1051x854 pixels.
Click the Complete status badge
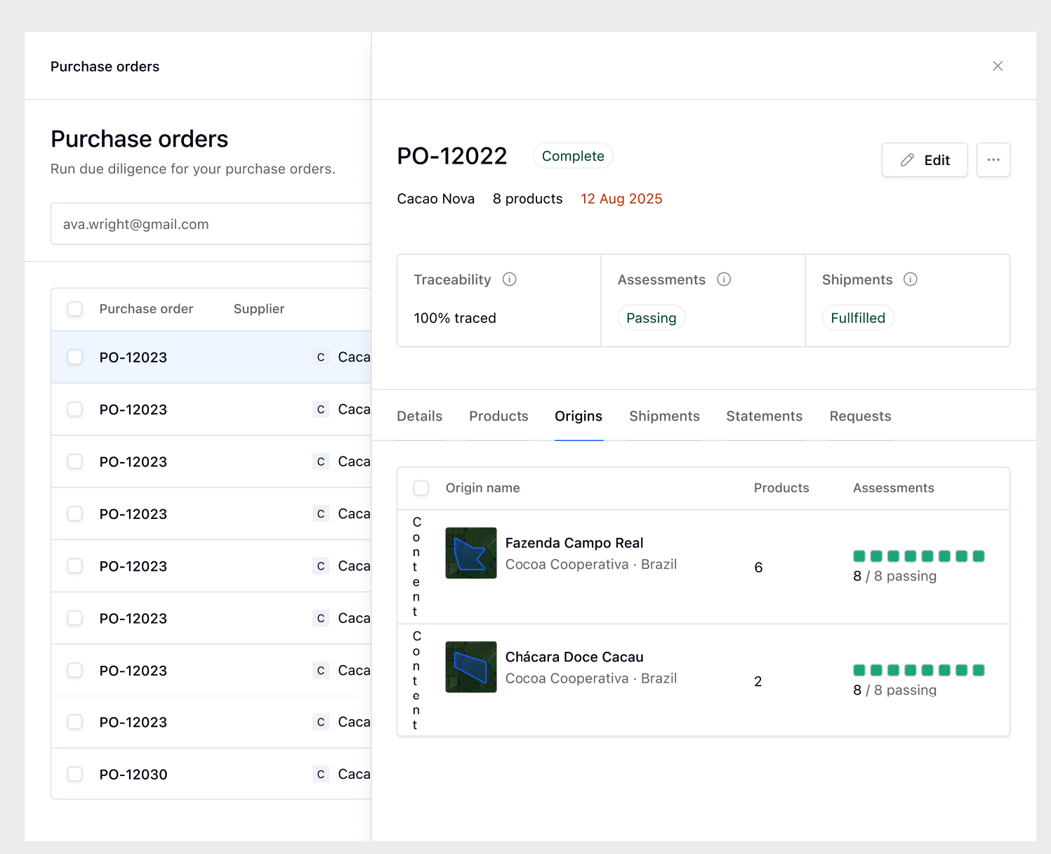pyautogui.click(x=573, y=156)
